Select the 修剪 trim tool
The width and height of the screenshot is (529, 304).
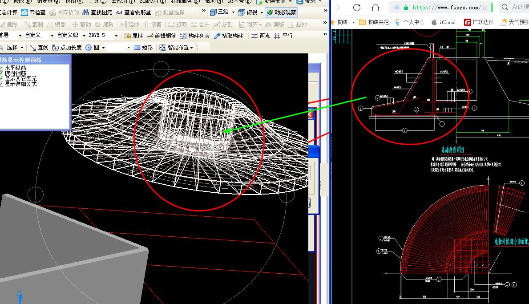(152, 24)
